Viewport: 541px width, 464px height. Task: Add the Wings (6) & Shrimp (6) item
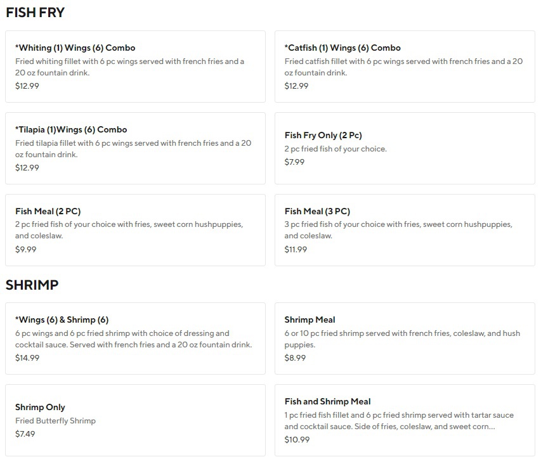[62, 320]
